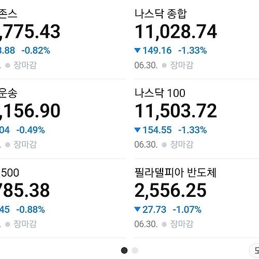Open the 나스닥 100 index card
The width and height of the screenshot is (259, 259).
[x=196, y=119]
